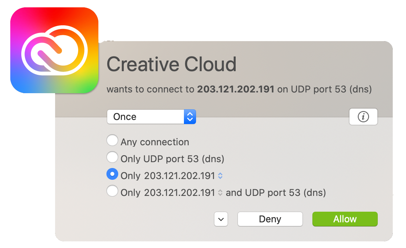406x248 pixels.
Task: Select the Only 203.121.202.191 radio button
Action: [112, 174]
